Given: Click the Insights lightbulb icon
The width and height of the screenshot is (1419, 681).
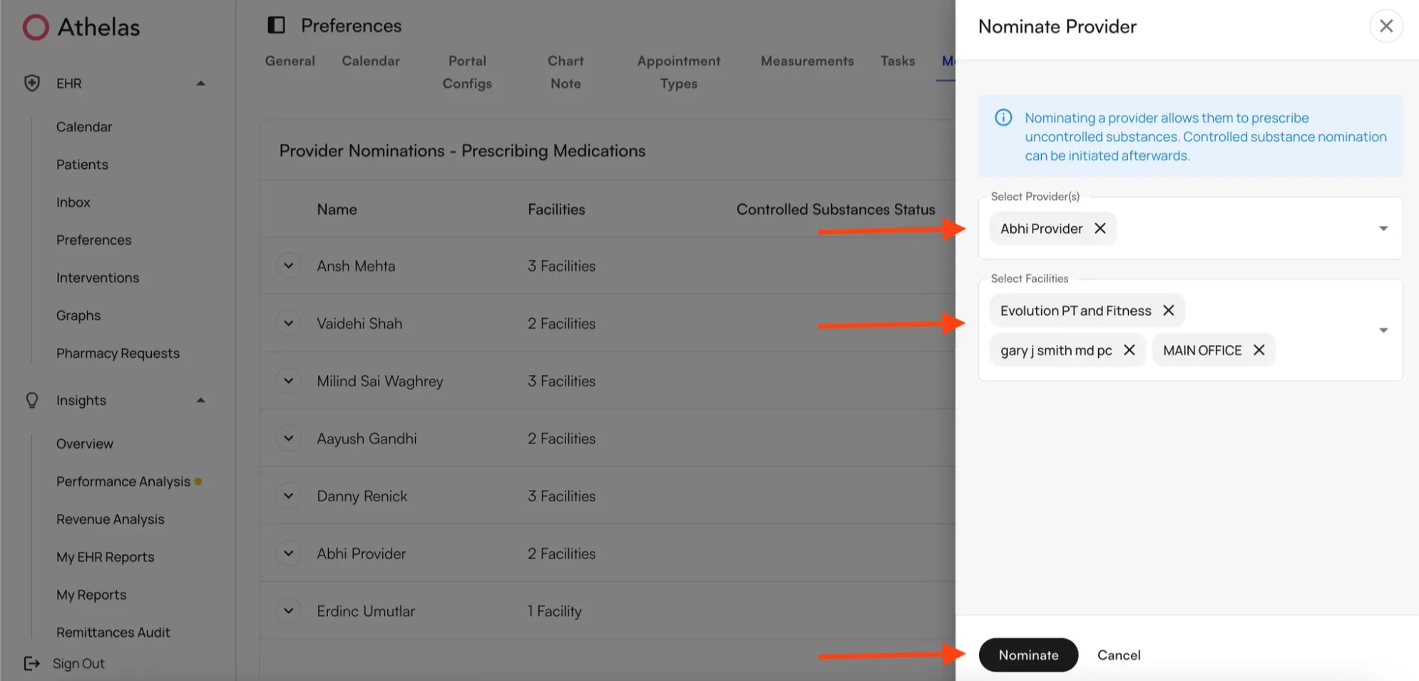Looking at the screenshot, I should pos(32,400).
